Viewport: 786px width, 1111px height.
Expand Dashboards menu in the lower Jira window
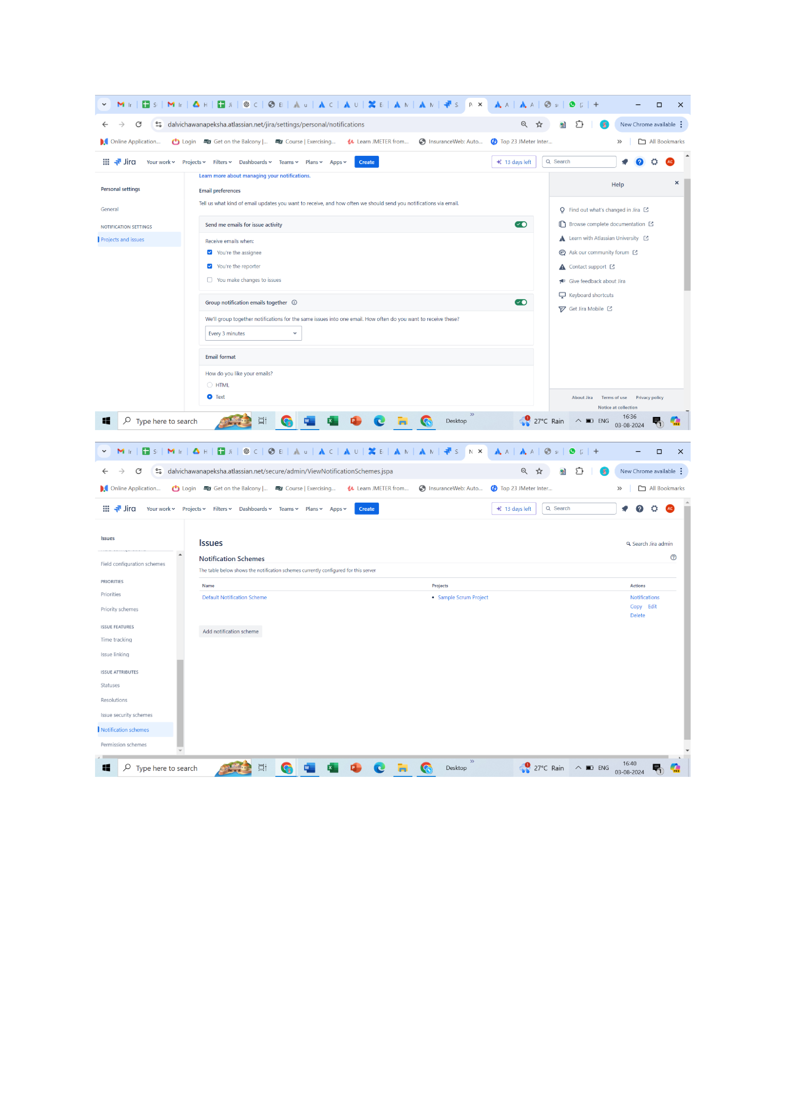pyautogui.click(x=255, y=509)
